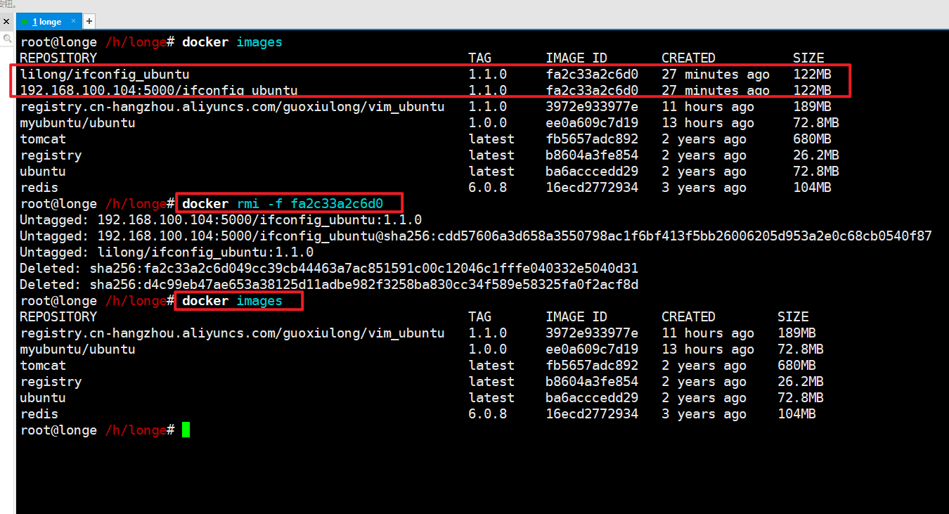Click REPOSITORY header of the second listing
949x514 pixels.
(x=58, y=317)
